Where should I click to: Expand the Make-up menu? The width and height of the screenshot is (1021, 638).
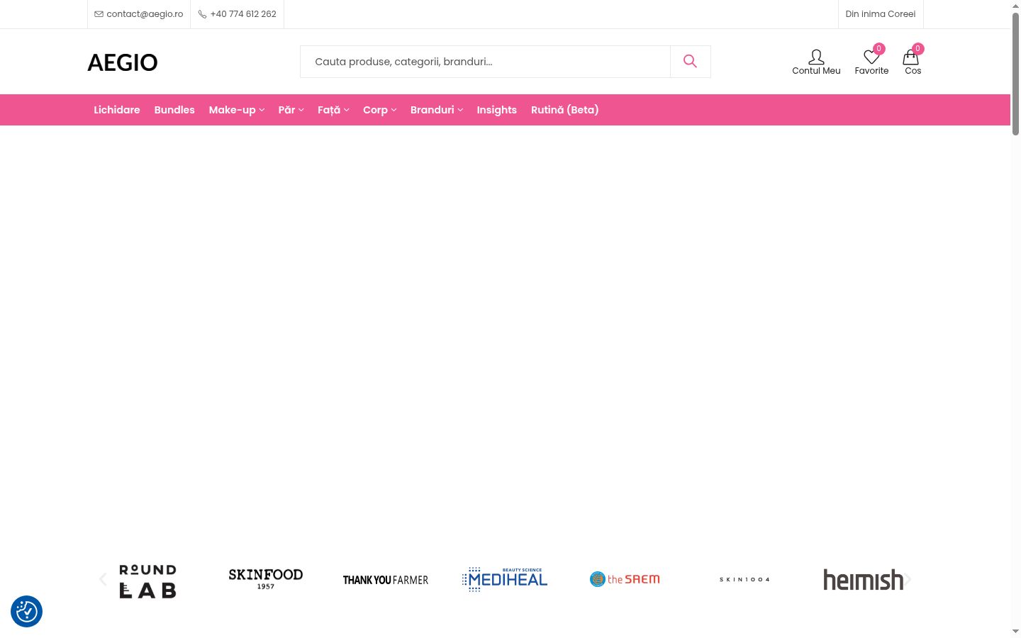pos(236,110)
